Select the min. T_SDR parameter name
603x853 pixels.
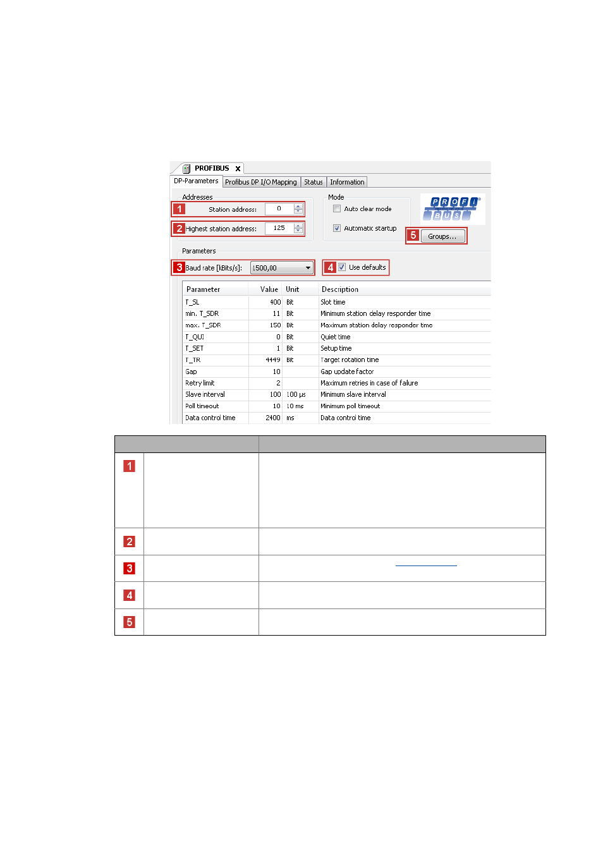click(x=202, y=313)
